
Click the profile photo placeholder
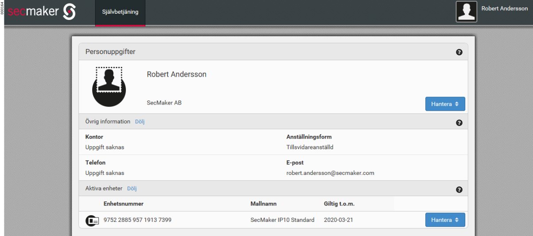point(109,86)
